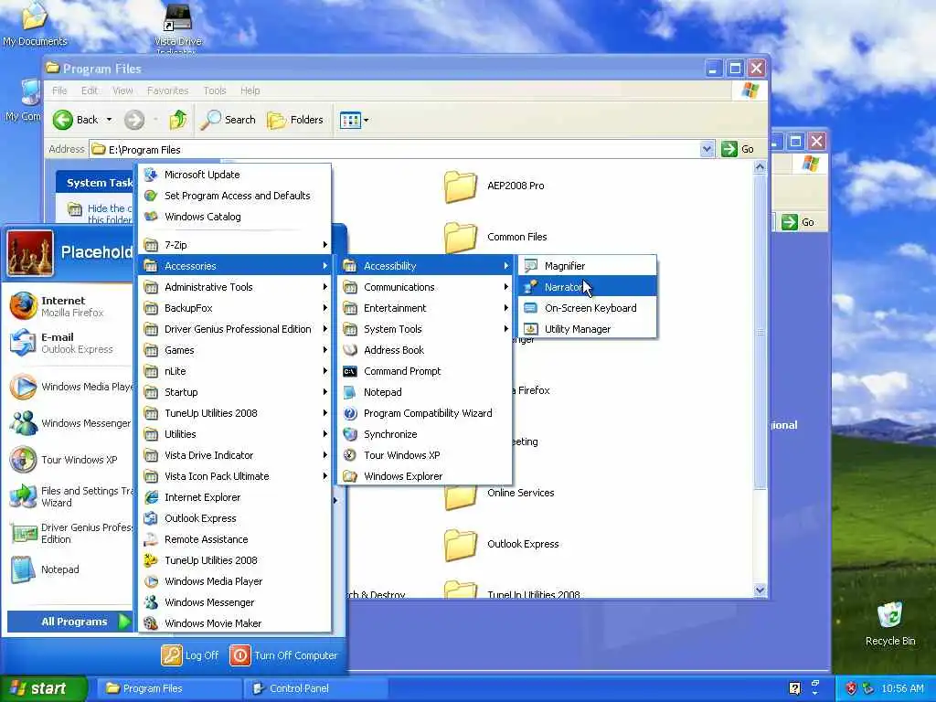Image resolution: width=936 pixels, height=702 pixels.
Task: Click scroll up arrow in Program Files
Action: point(760,167)
